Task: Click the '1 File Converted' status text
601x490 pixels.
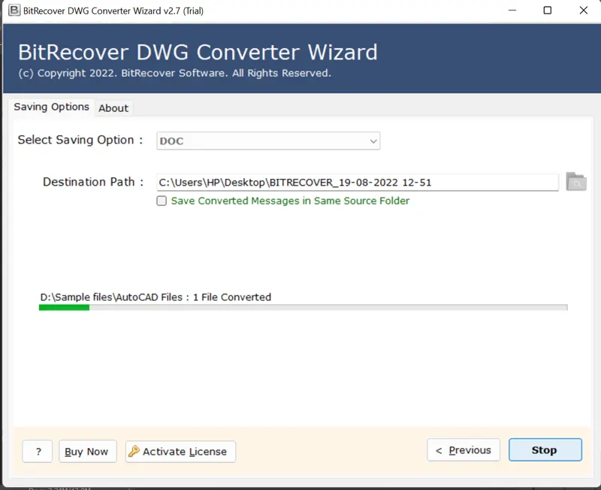Action: (232, 297)
